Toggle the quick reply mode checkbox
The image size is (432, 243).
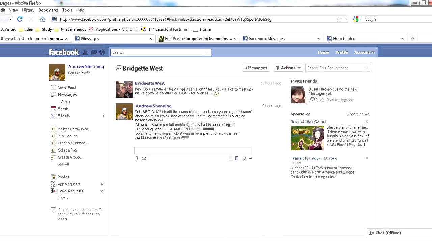pos(245,158)
